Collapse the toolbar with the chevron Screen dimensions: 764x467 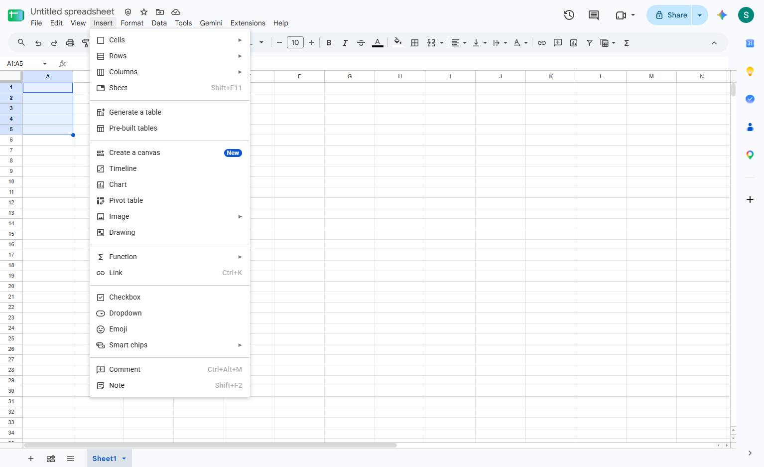click(714, 43)
